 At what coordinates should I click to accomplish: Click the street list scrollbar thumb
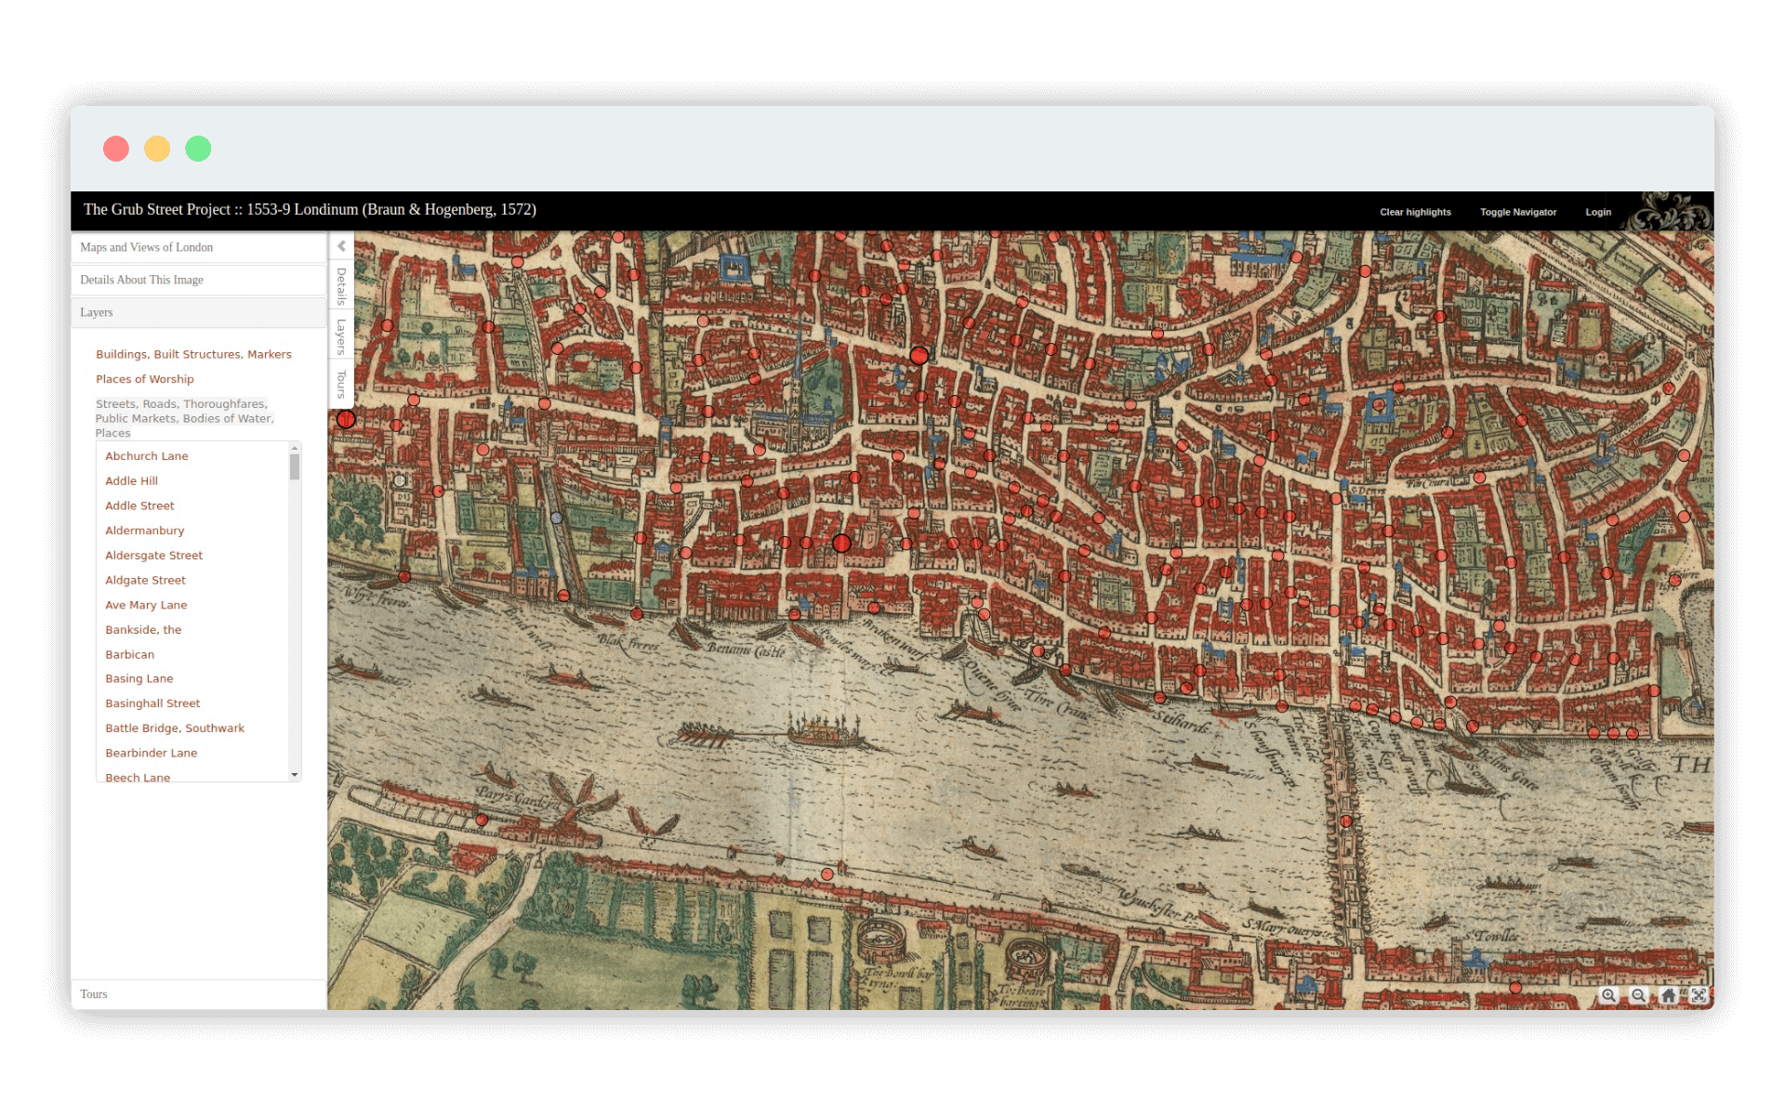[295, 466]
